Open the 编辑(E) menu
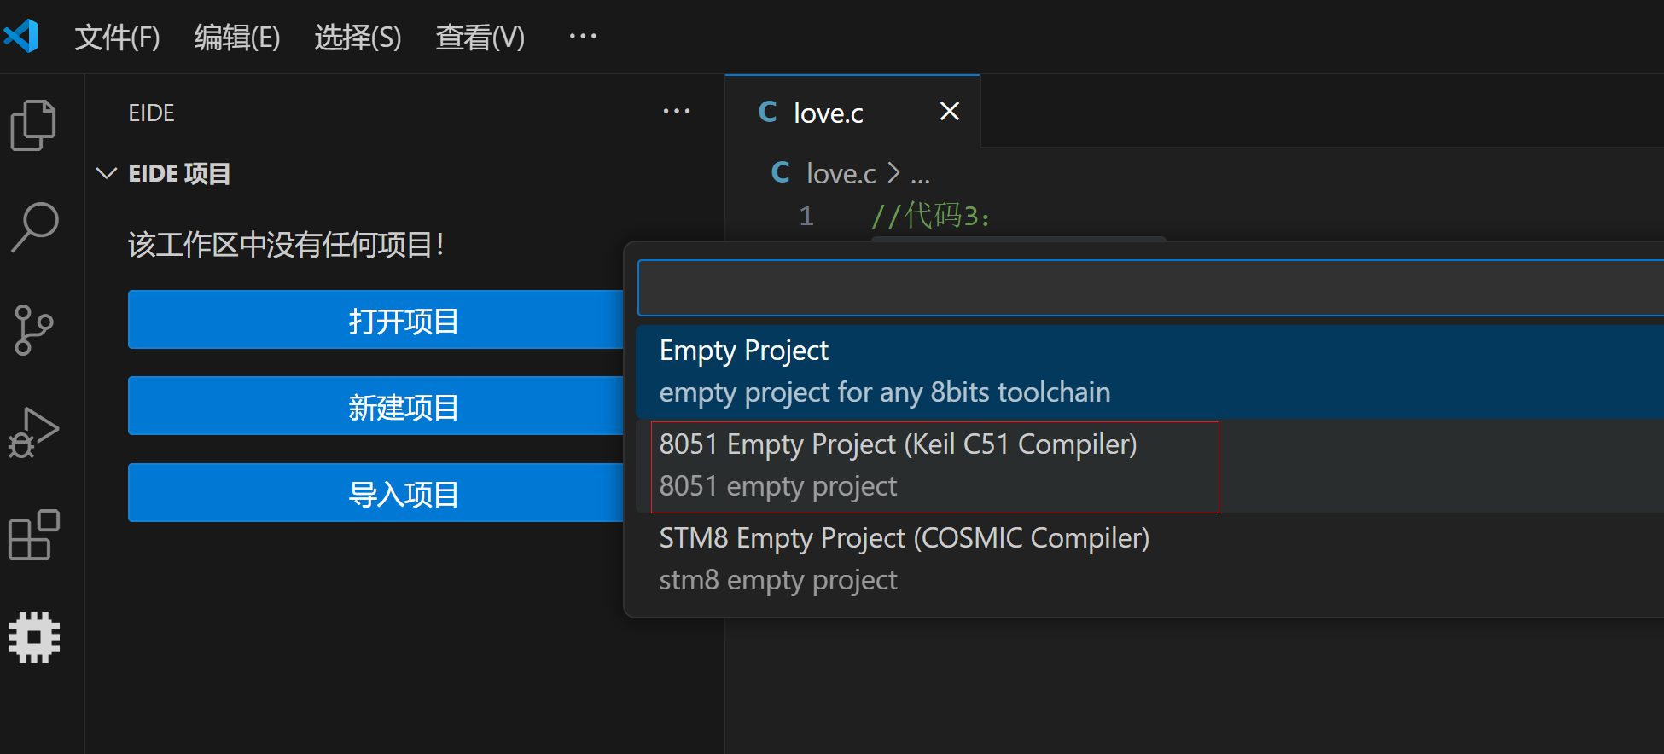 pos(237,37)
